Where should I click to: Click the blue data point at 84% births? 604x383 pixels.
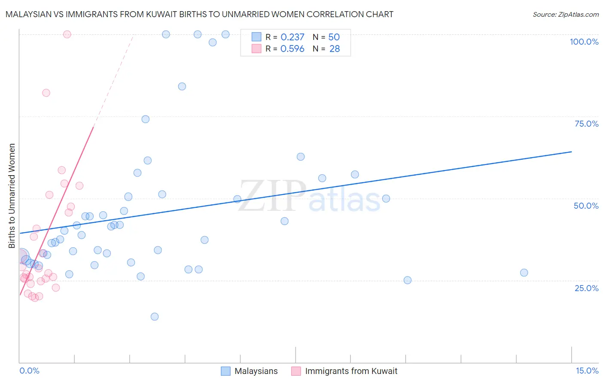(182, 86)
